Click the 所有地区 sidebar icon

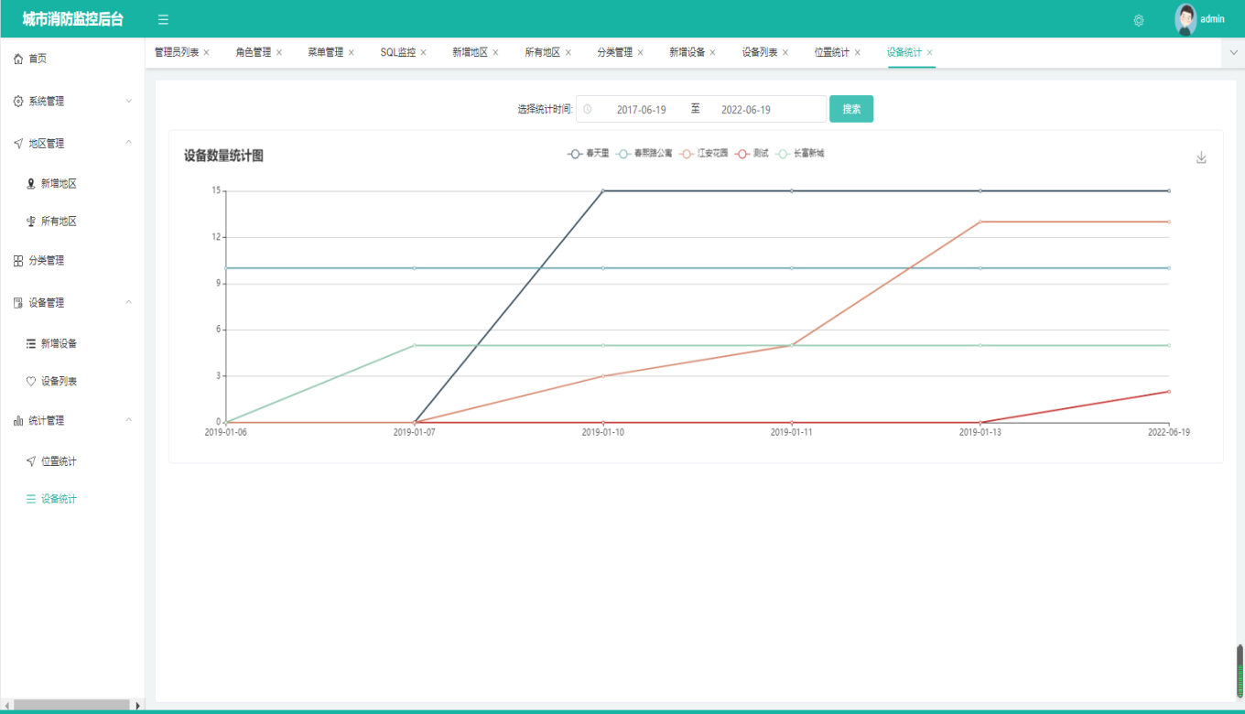point(31,222)
